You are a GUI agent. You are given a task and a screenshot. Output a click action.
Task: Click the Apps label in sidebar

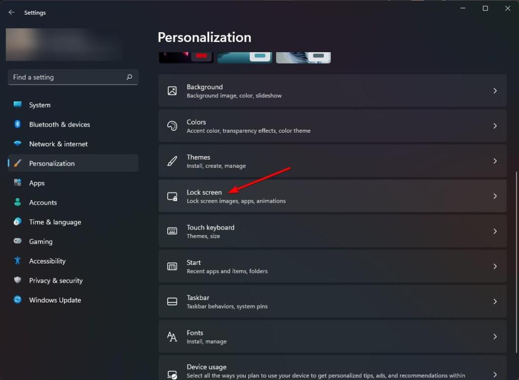click(36, 183)
